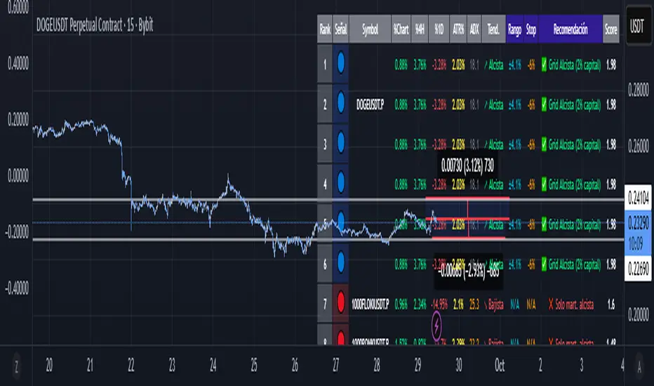This screenshot has width=654, height=386.
Task: Click the green checkmark in DOGEUSDT.P row
Action: [546, 104]
